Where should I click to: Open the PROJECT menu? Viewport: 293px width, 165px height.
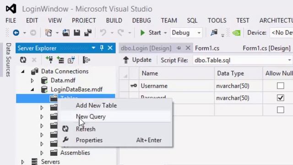pos(84,20)
